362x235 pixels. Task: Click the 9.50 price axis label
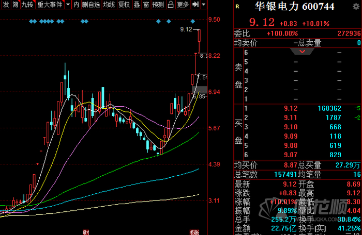click(214, 20)
